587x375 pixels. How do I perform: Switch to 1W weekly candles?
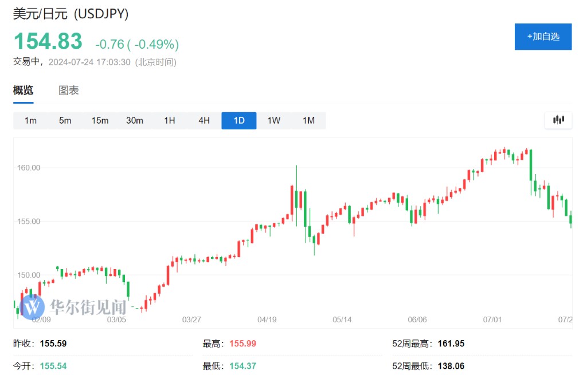click(274, 120)
